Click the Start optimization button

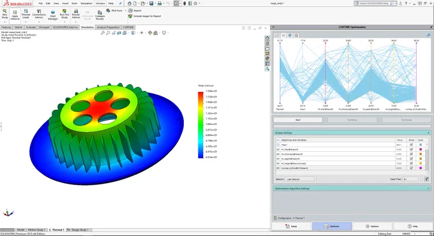pos(298,120)
